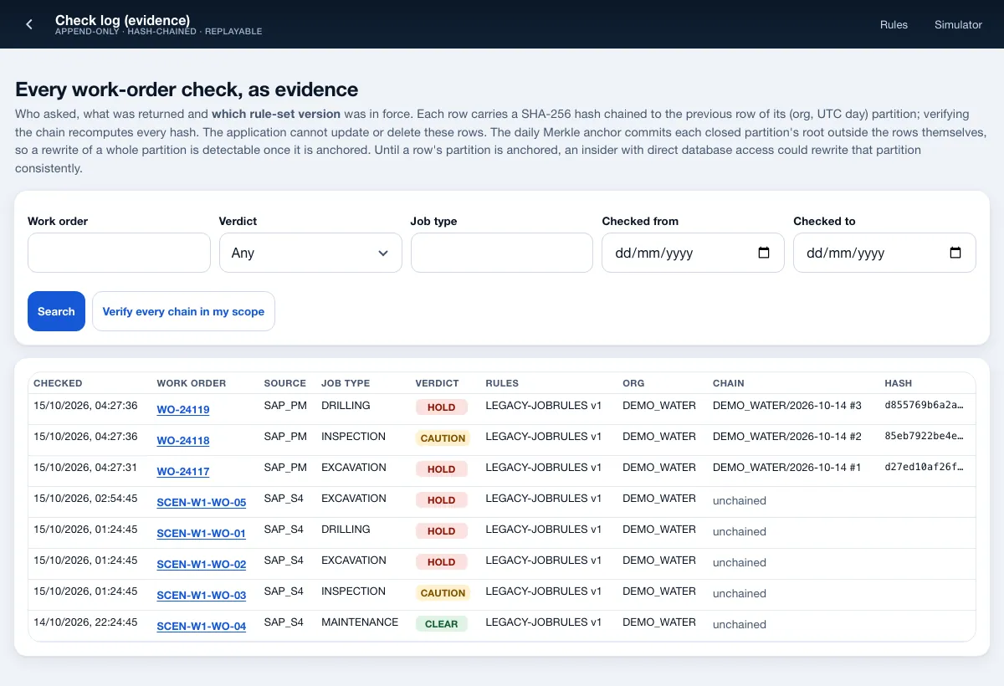Image resolution: width=1004 pixels, height=686 pixels.
Task: Open work order WO-24117
Action: [183, 472]
